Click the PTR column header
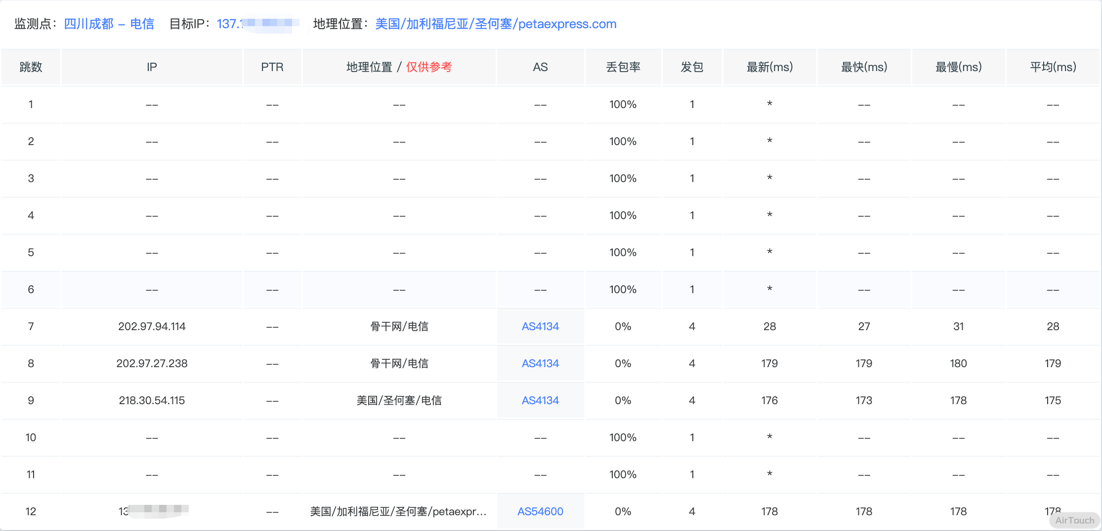Viewport: 1102px width, 531px height. point(272,67)
